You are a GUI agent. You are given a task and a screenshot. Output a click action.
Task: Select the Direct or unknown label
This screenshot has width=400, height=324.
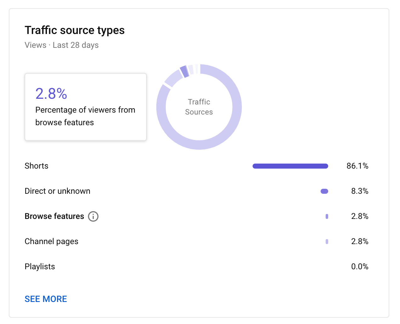coord(58,191)
